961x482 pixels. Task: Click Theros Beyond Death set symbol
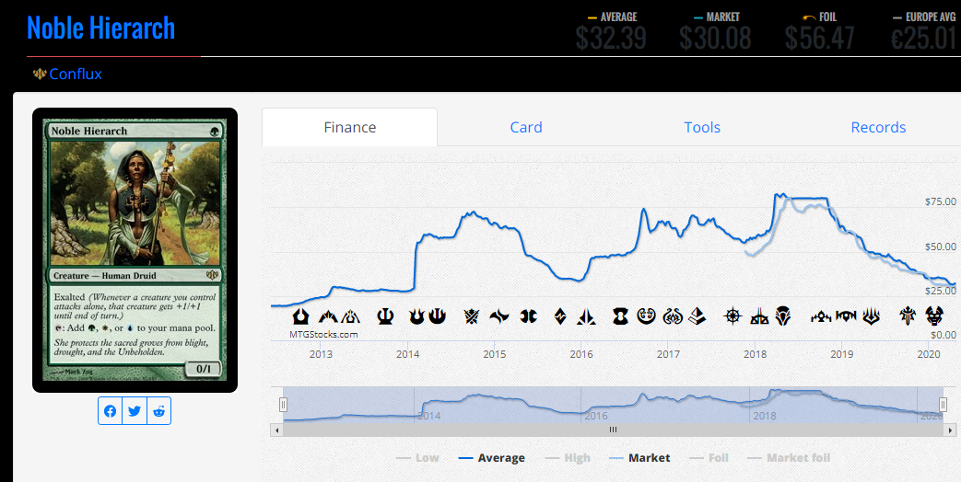[x=933, y=316]
